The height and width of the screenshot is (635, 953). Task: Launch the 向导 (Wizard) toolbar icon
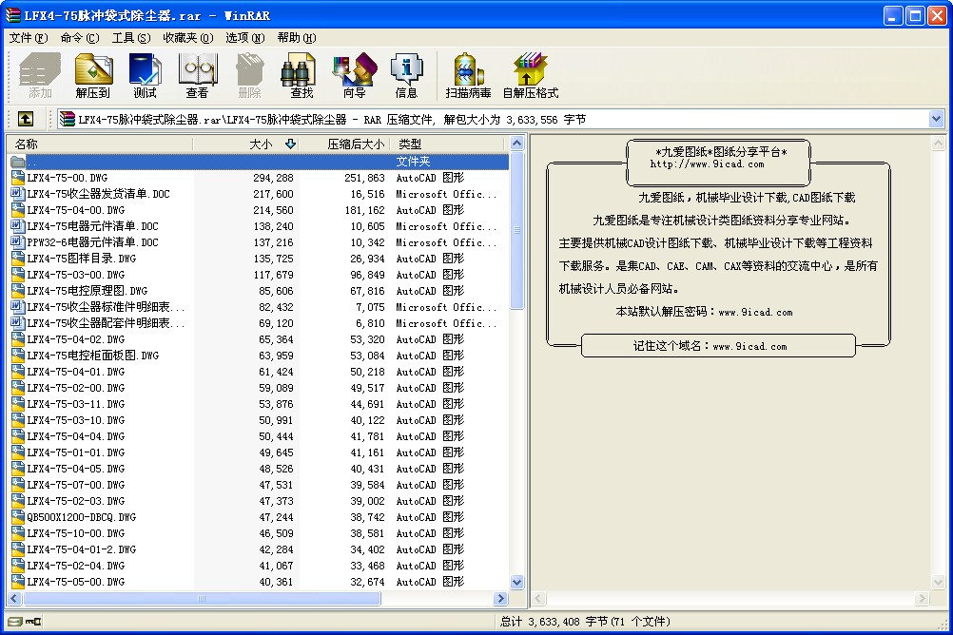[354, 74]
